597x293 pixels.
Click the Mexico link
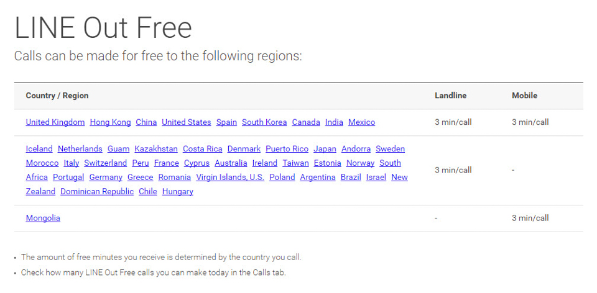click(362, 122)
